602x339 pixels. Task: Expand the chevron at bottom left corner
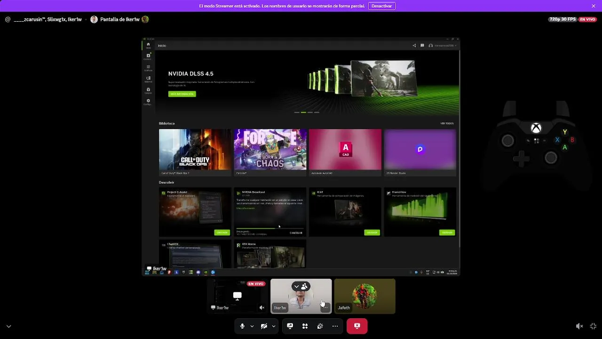click(x=8, y=326)
